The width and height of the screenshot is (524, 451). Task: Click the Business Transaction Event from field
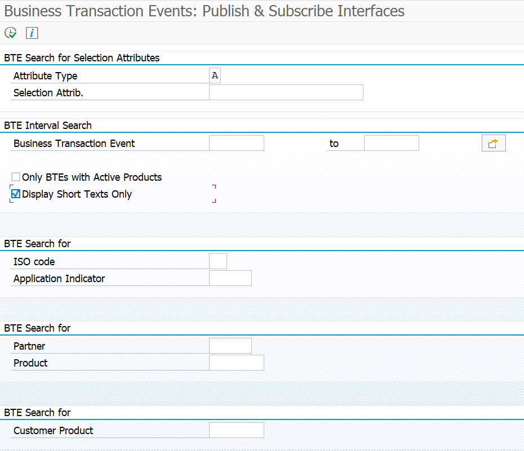coord(237,143)
